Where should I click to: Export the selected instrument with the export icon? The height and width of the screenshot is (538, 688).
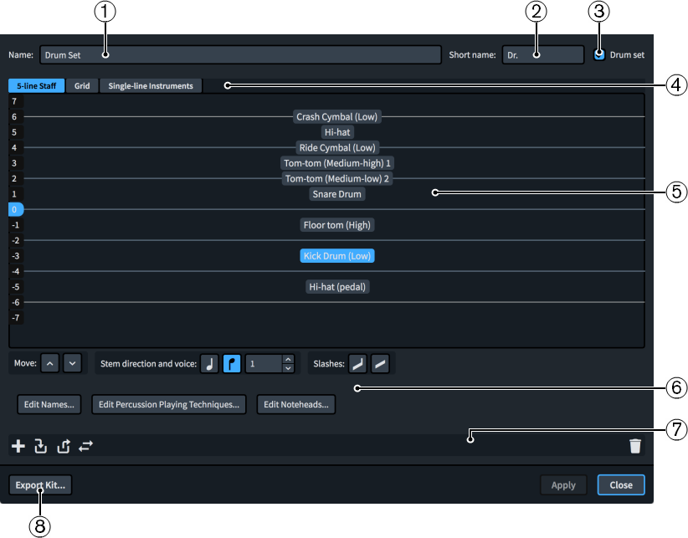coord(64,446)
